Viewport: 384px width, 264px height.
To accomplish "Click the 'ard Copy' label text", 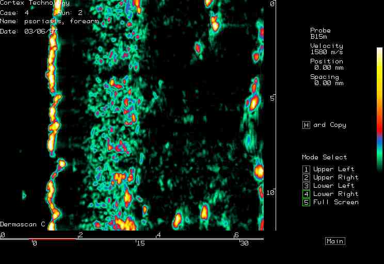I will [330, 125].
